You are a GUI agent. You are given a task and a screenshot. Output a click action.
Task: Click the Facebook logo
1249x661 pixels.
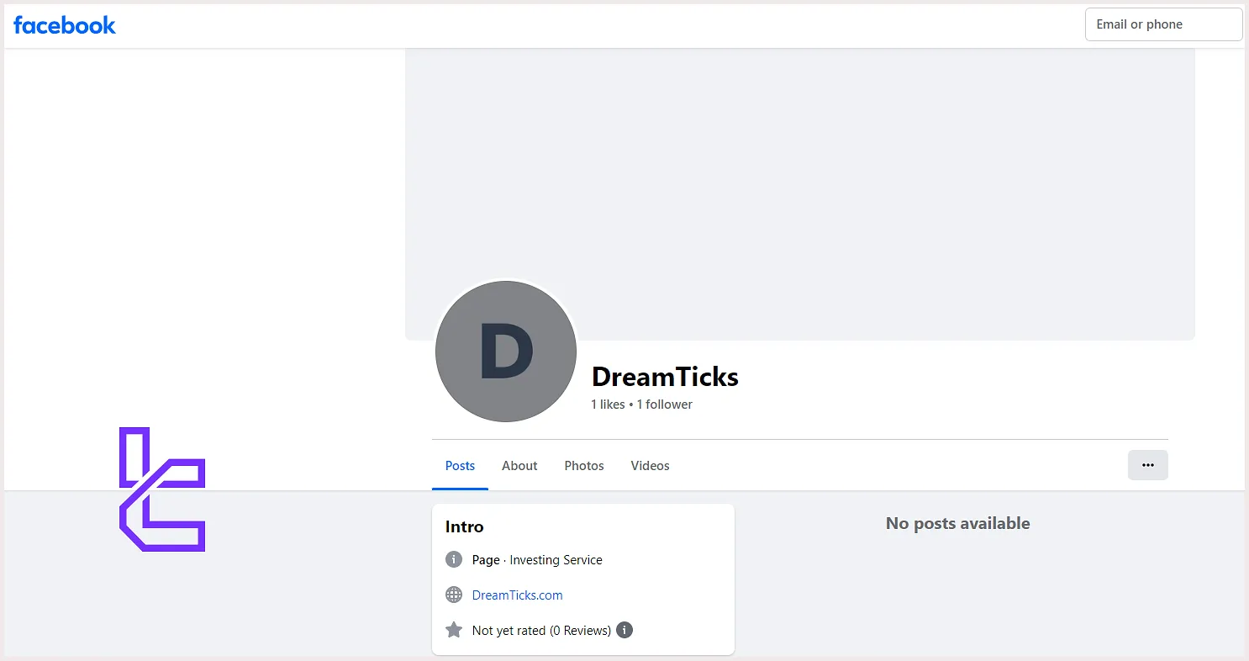[65, 25]
